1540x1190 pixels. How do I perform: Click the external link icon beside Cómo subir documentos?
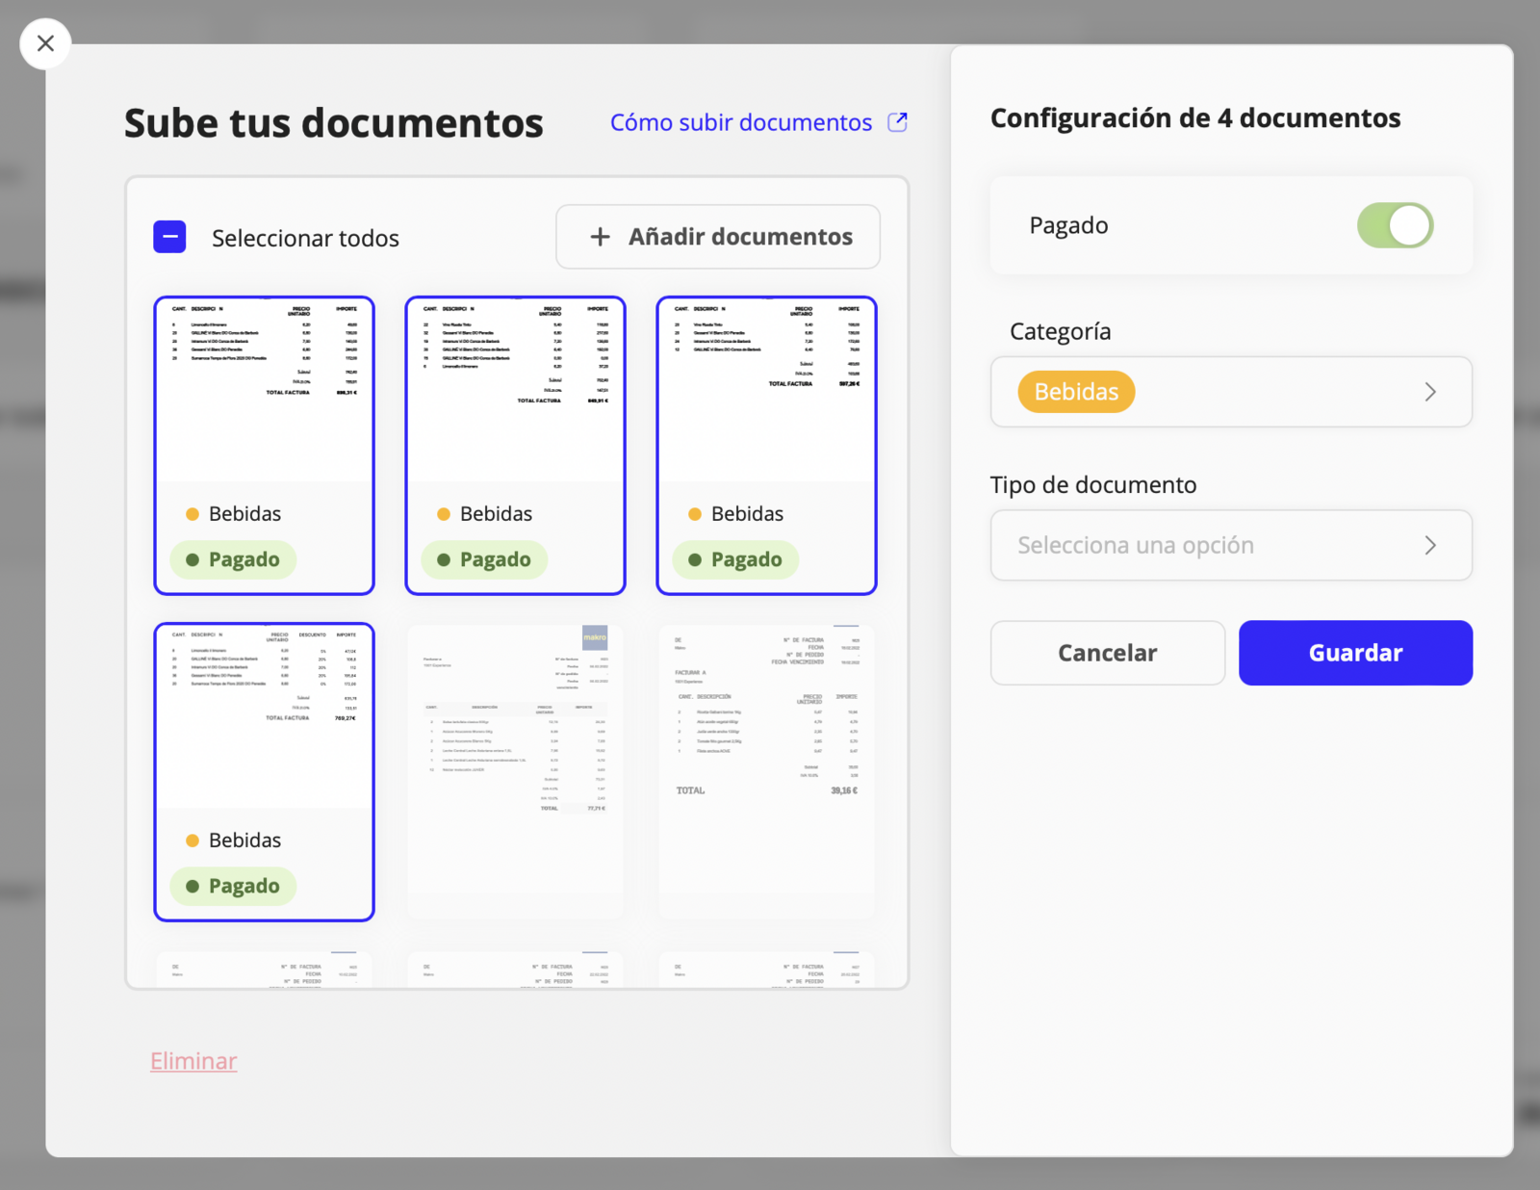point(897,122)
